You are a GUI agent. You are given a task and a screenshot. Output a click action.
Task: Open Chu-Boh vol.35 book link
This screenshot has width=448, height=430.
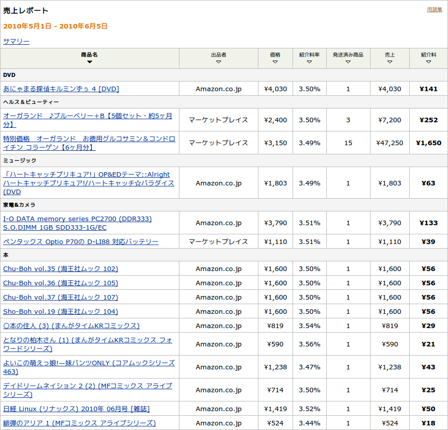[61, 268]
